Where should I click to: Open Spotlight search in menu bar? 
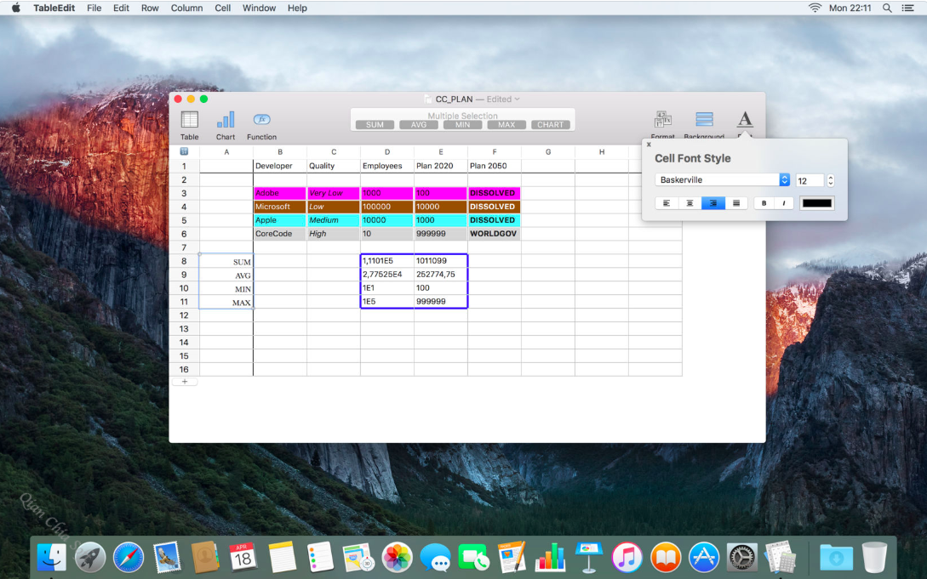(x=887, y=8)
